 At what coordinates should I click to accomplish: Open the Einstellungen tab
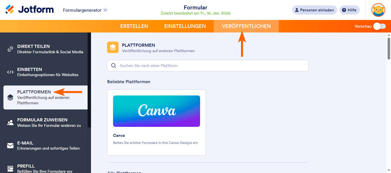(185, 26)
